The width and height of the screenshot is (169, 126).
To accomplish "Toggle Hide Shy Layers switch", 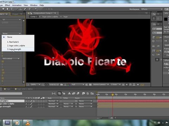I will coord(69,93).
